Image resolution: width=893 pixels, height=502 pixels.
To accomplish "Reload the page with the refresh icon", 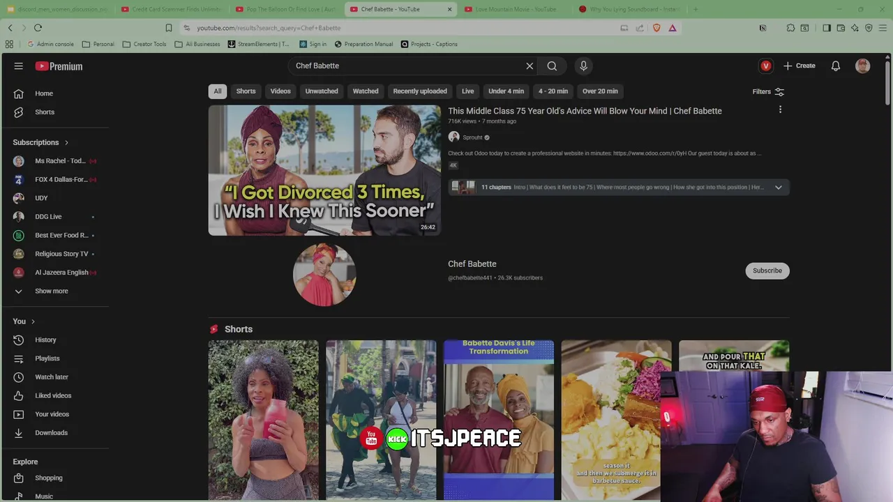I will [x=38, y=28].
